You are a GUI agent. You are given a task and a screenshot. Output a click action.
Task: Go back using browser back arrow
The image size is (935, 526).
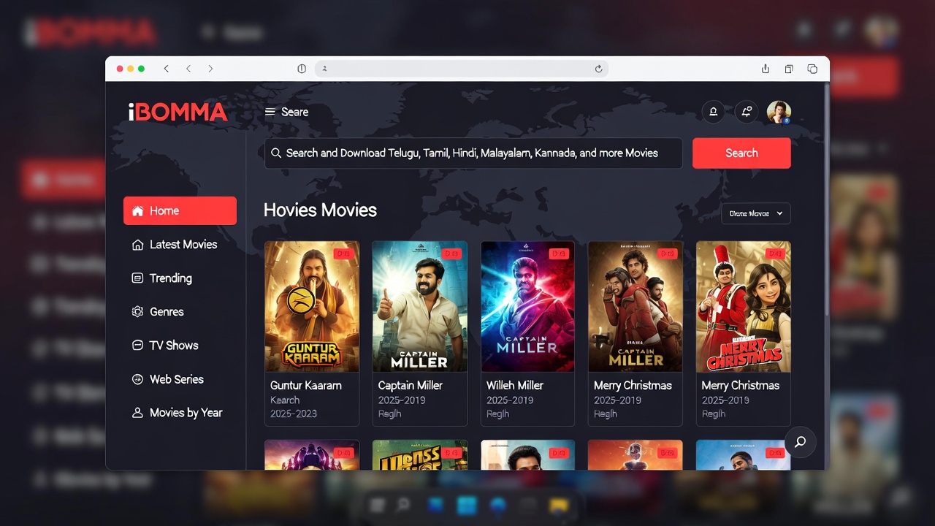[167, 69]
